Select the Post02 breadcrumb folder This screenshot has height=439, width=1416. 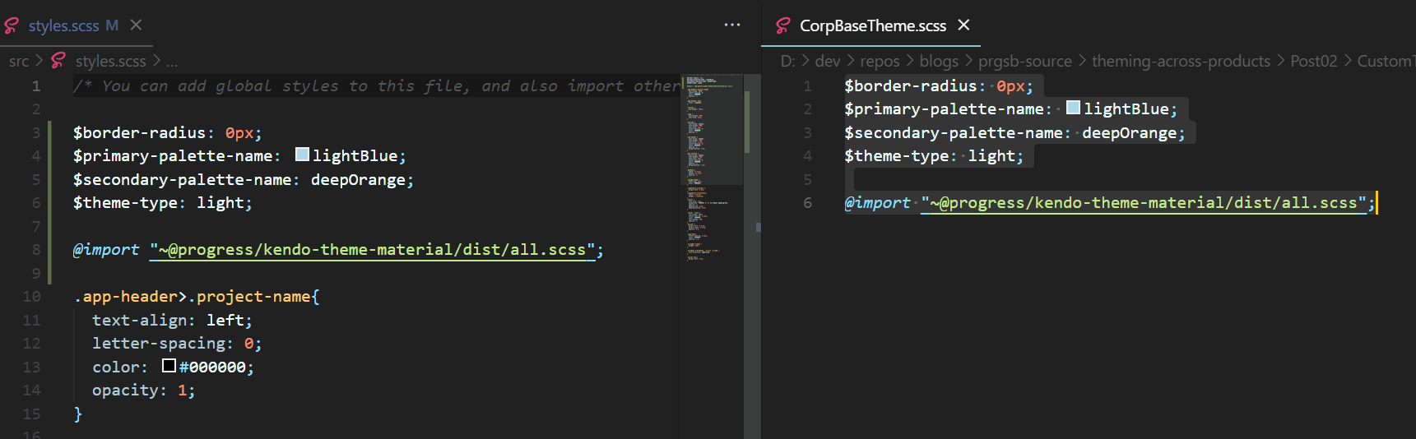pos(1314,62)
